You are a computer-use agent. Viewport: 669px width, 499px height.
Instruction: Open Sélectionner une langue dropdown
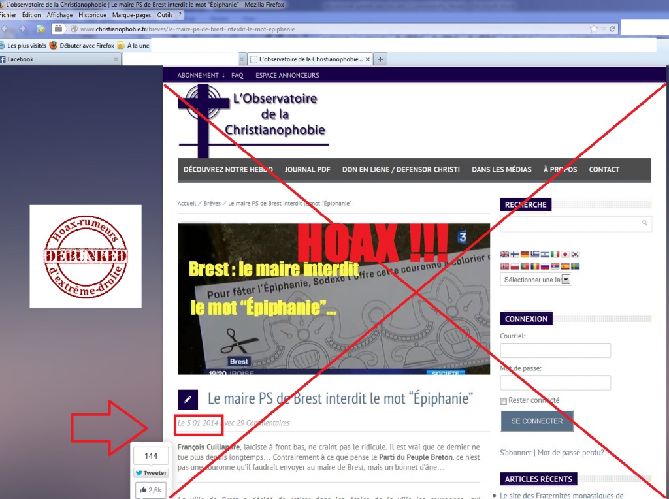point(536,280)
